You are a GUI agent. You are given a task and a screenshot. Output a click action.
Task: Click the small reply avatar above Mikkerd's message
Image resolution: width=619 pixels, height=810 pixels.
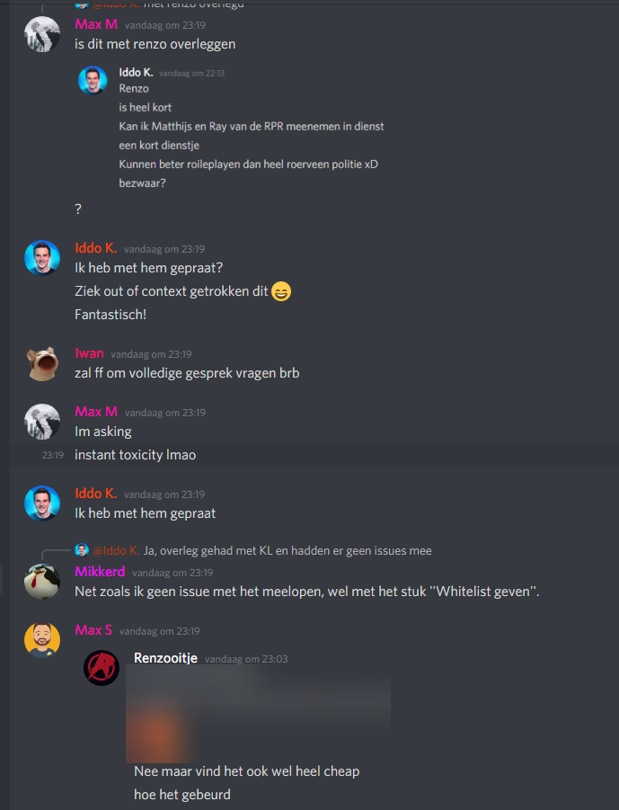click(82, 550)
